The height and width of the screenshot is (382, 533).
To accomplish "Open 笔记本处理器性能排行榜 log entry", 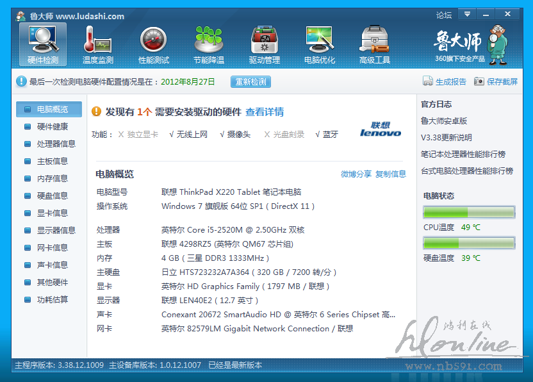I will [463, 154].
